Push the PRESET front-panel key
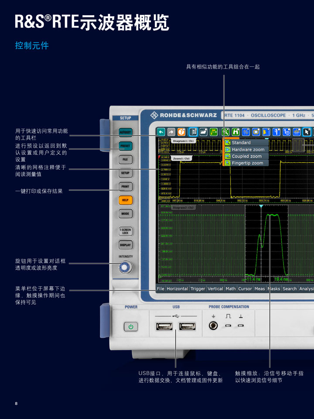This screenshot has width=314, height=419. [125, 146]
